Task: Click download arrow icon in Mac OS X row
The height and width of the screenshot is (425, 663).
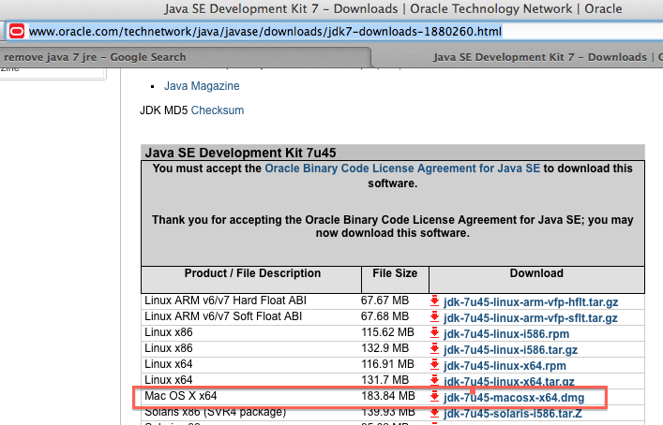Action: click(435, 397)
